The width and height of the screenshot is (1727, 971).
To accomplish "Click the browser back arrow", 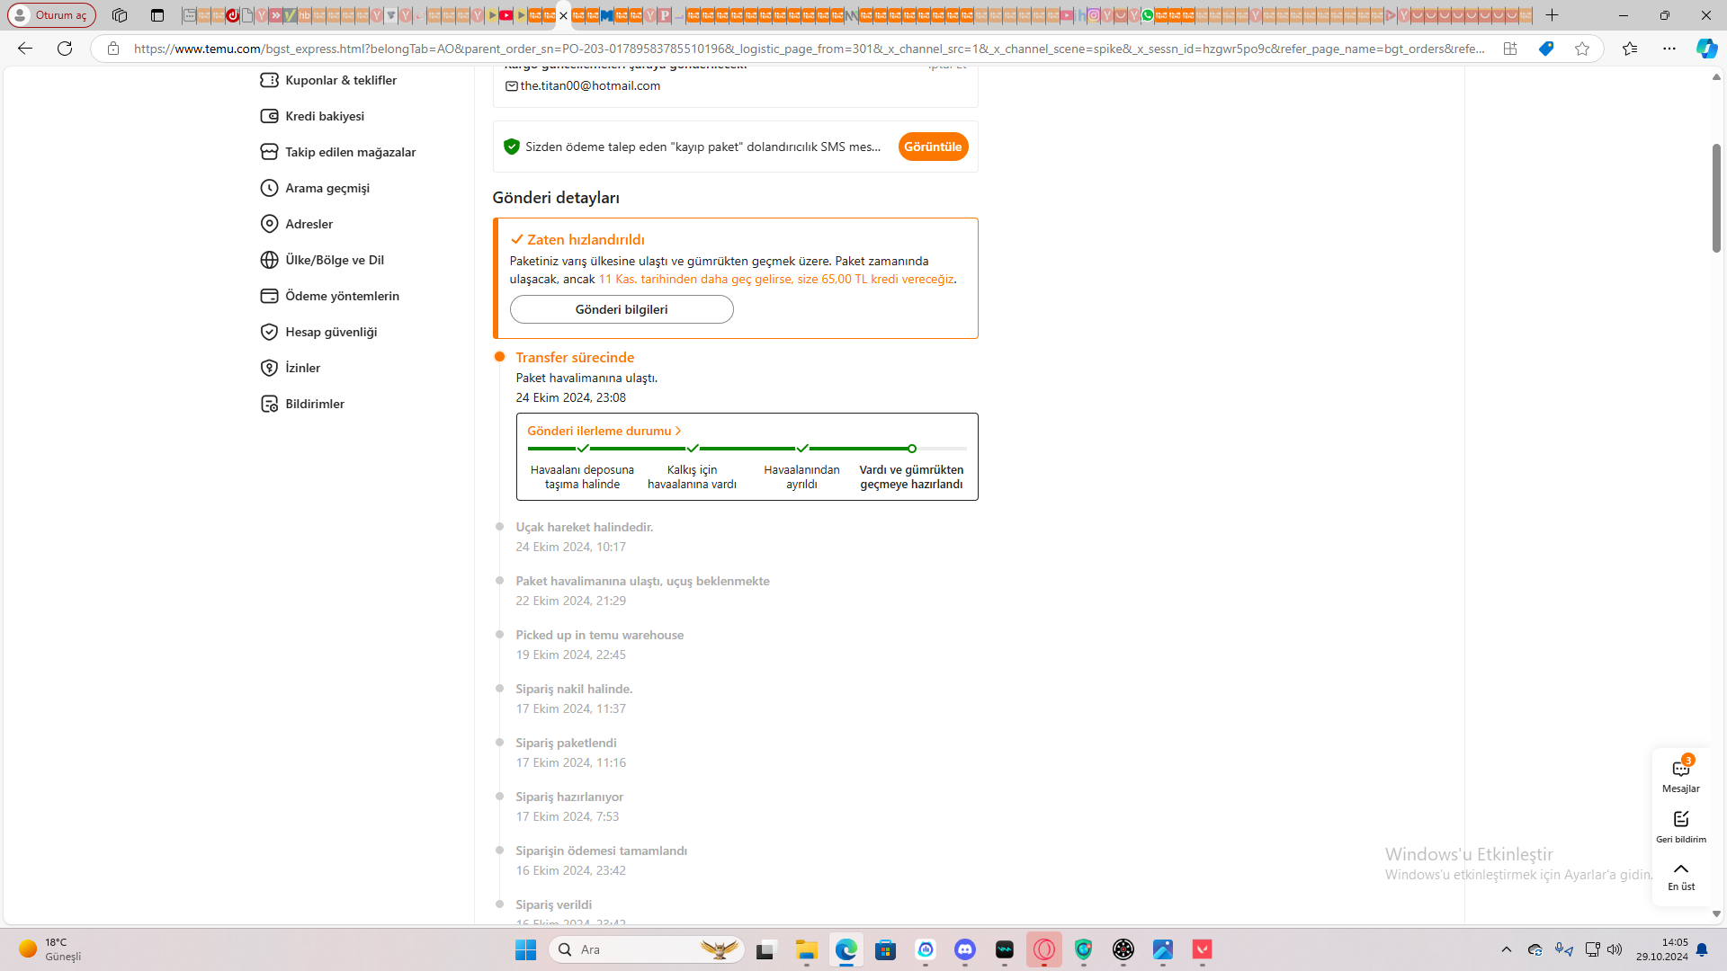I will pyautogui.click(x=25, y=49).
